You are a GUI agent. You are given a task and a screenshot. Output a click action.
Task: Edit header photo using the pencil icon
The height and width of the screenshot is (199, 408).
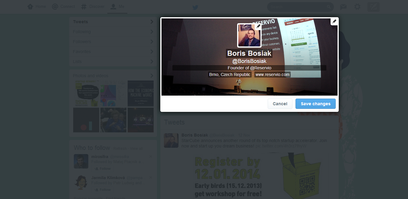click(x=334, y=21)
